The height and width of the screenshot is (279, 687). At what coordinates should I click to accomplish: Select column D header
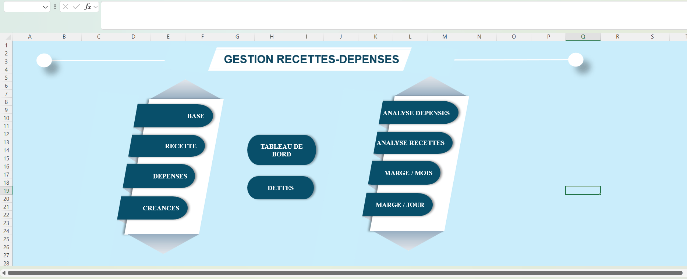[133, 37]
